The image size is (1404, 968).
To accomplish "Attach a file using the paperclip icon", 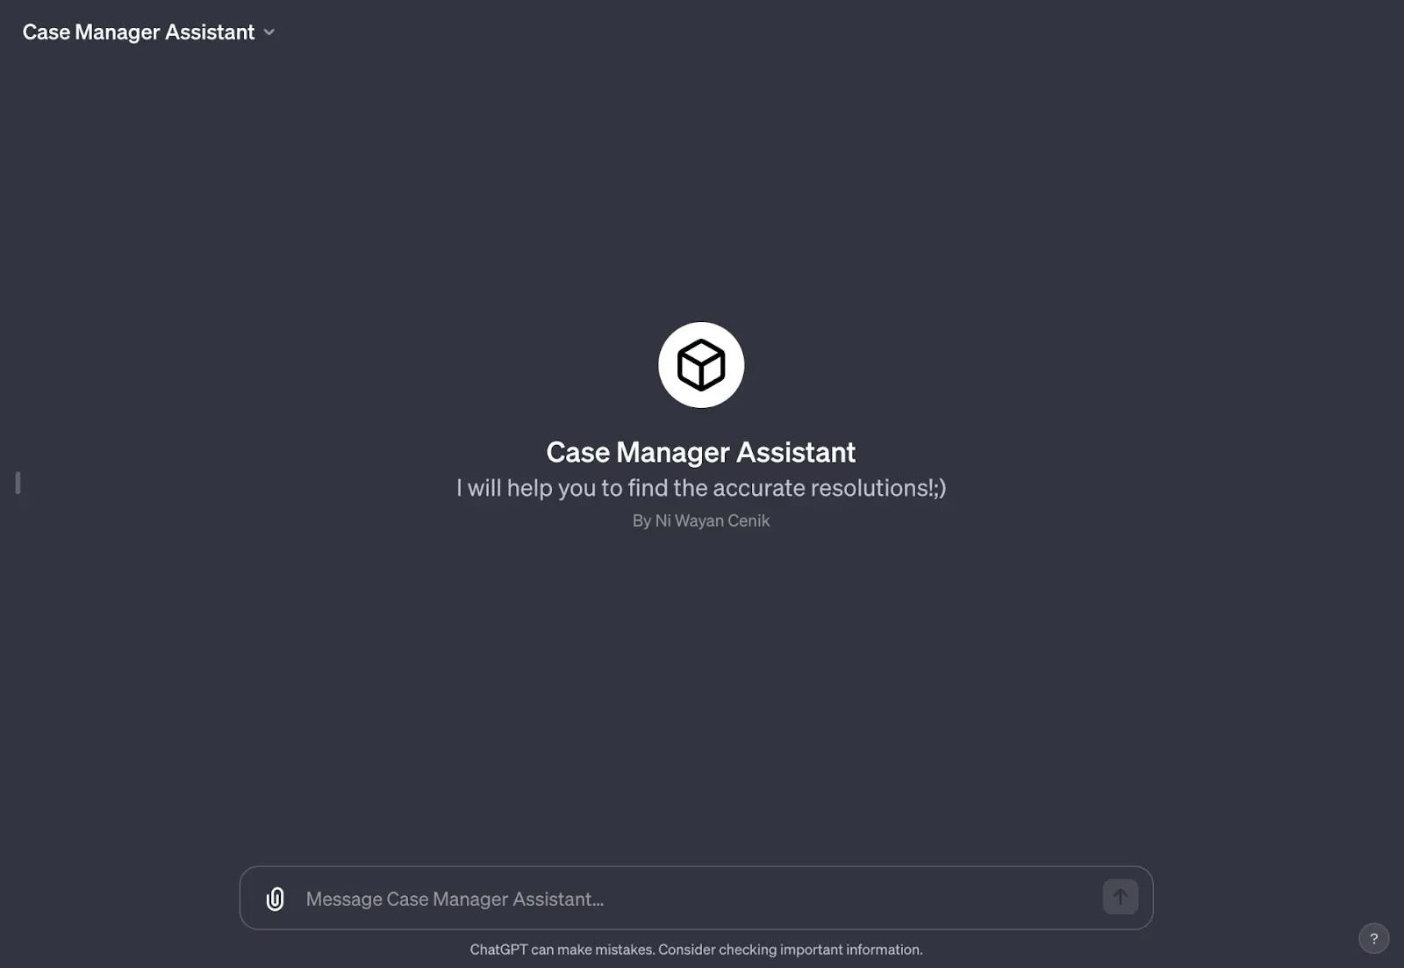I will point(275,899).
